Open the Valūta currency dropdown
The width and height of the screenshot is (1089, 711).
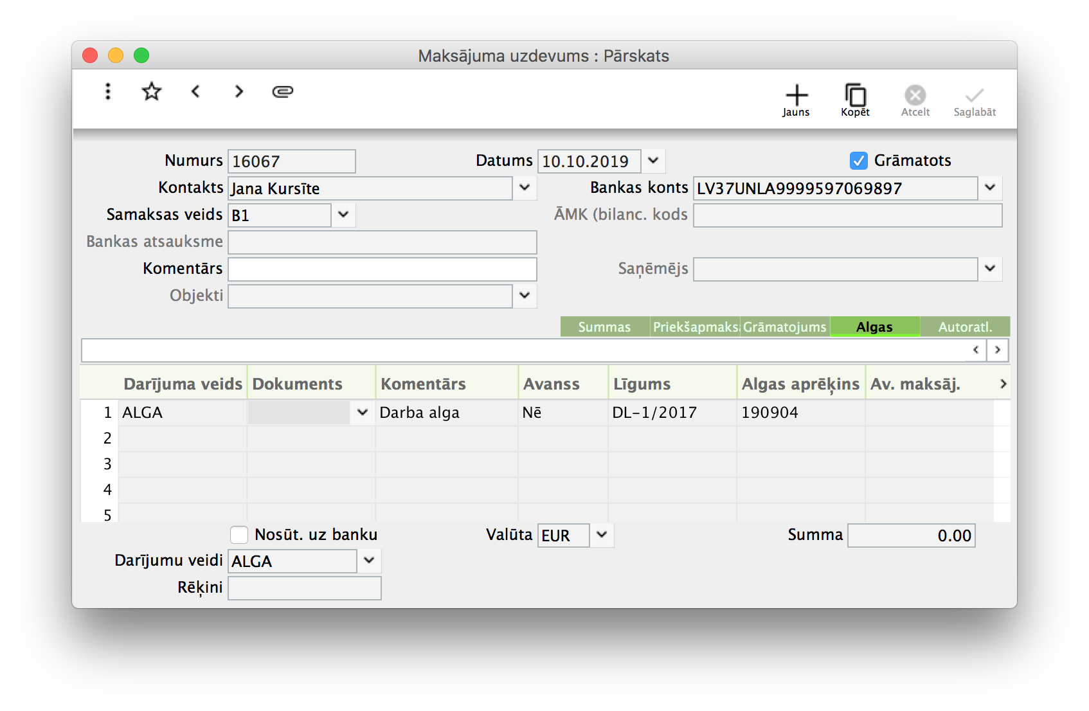point(602,535)
